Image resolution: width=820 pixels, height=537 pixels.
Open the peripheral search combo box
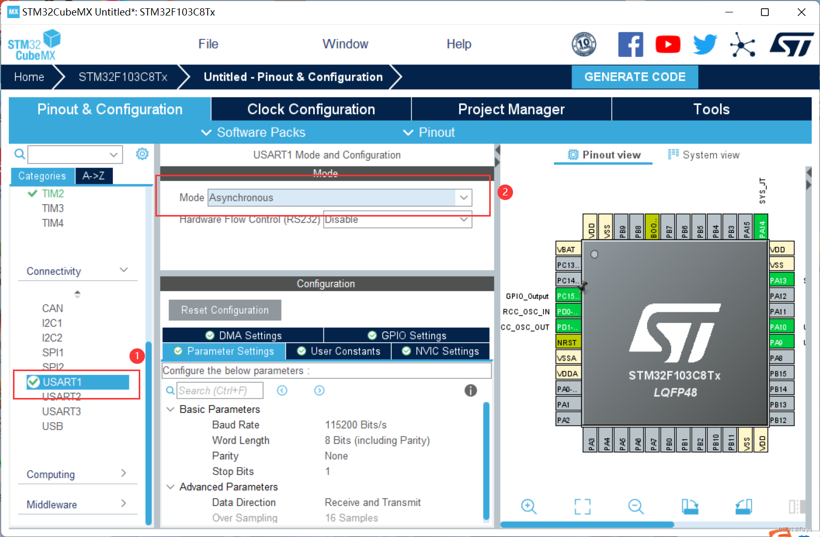pos(75,154)
